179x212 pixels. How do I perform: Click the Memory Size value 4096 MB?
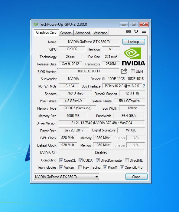[x=73, y=116]
